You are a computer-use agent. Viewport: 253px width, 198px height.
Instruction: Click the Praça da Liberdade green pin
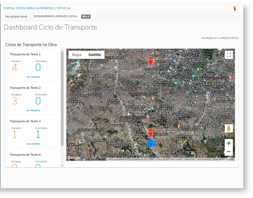[x=198, y=69]
